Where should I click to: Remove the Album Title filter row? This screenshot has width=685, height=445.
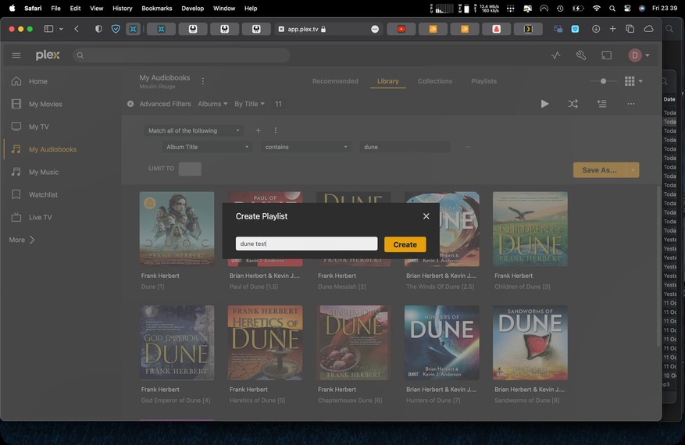tap(468, 148)
